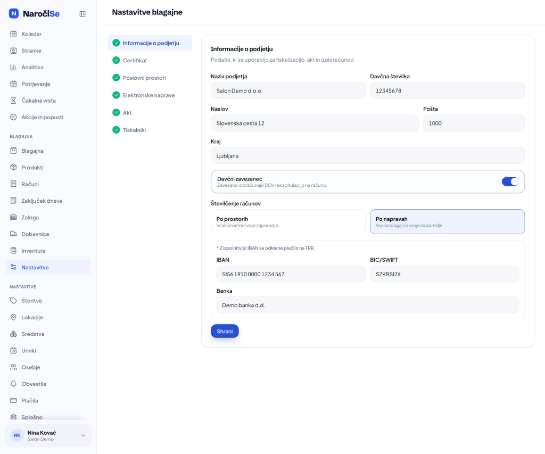The width and height of the screenshot is (545, 454).
Task: Focus the BIC/SWIFT field
Action: 444,274
